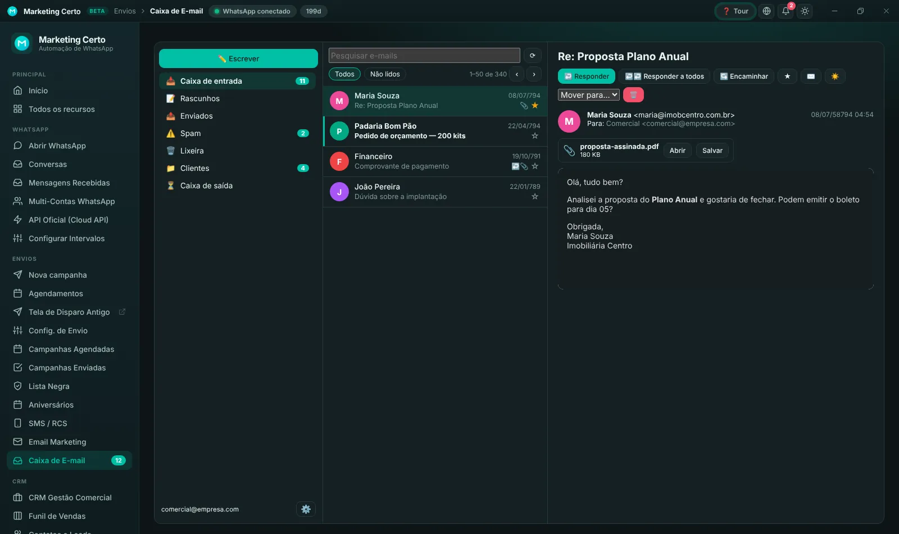Click the sun icon in message toolbar
Screen dimensions: 899x534
click(835, 76)
